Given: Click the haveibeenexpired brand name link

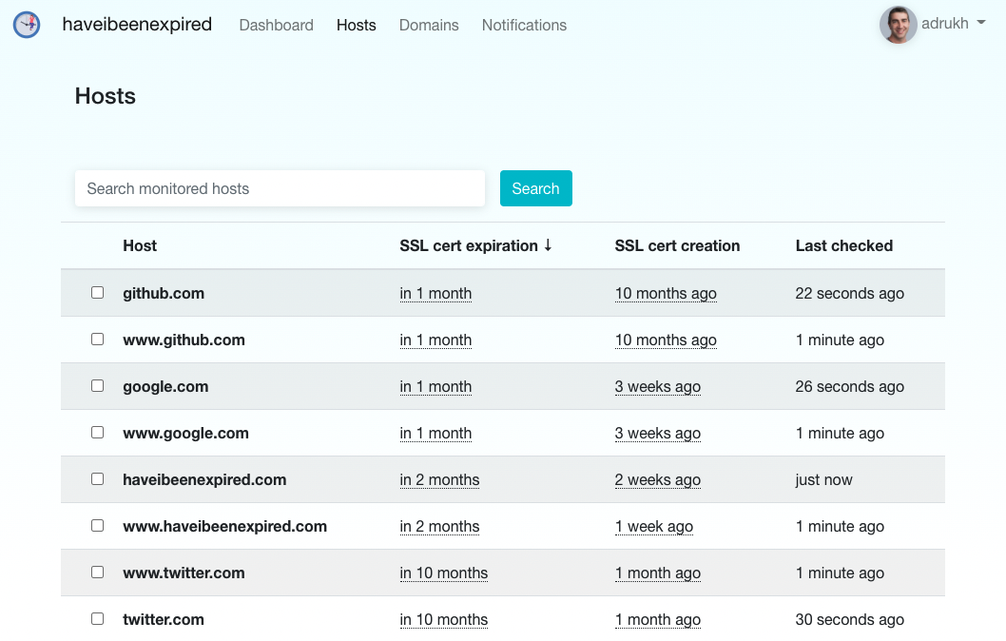Looking at the screenshot, I should pyautogui.click(x=137, y=25).
